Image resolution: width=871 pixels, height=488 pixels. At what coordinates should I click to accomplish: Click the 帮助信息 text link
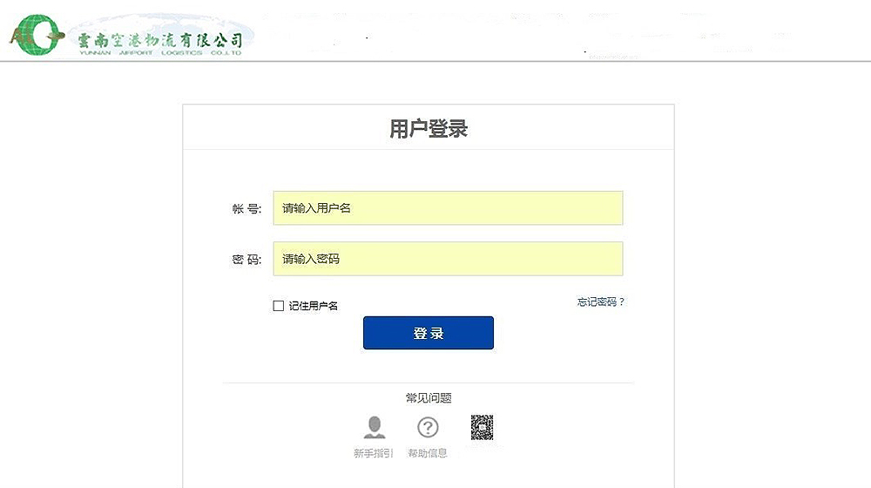(427, 453)
